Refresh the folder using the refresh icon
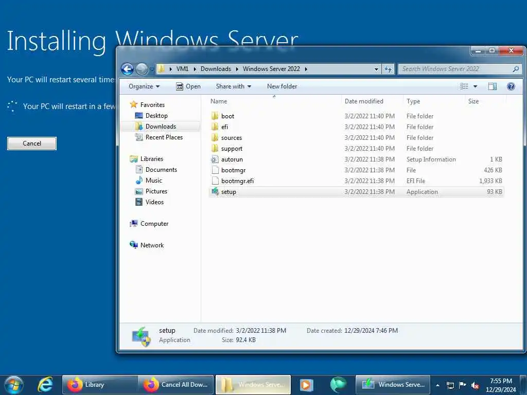This screenshot has width=527, height=395. point(388,69)
